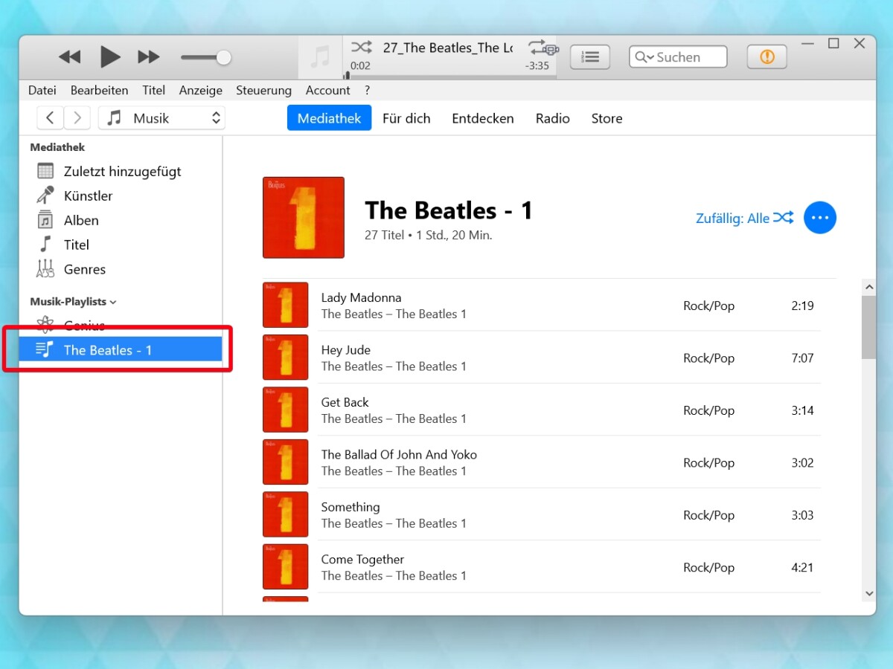Skip forward to next track
Image resolution: width=893 pixels, height=669 pixels.
[149, 57]
